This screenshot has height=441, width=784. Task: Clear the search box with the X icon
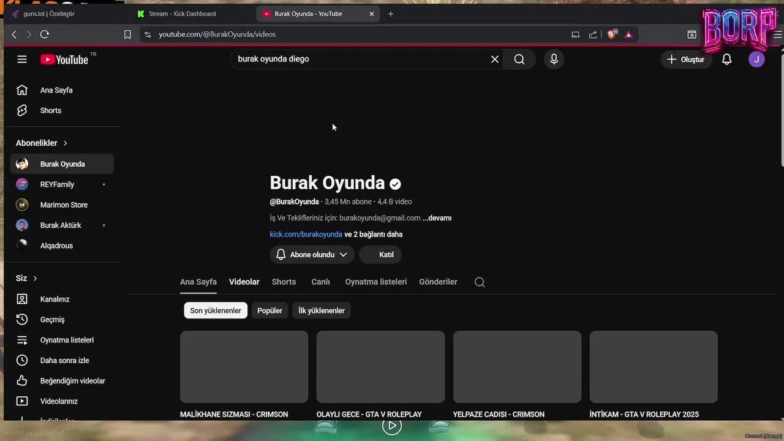coord(495,59)
